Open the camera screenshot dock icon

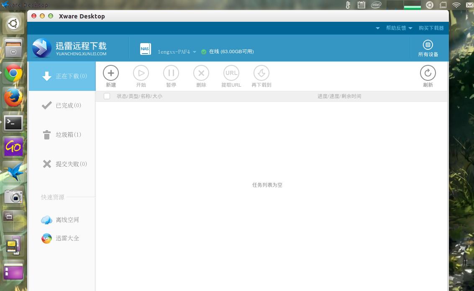coord(13,196)
